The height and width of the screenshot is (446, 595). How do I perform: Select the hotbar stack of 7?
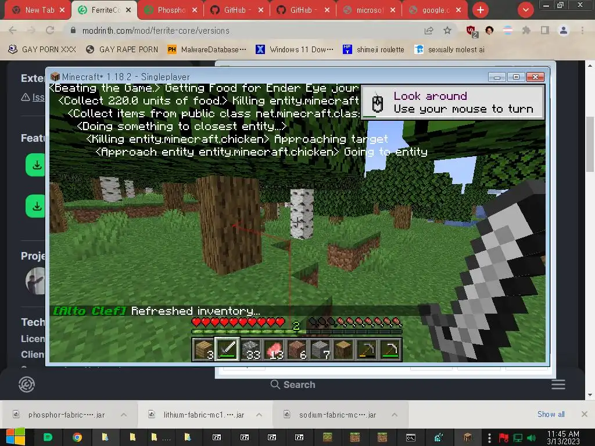pyautogui.click(x=320, y=349)
